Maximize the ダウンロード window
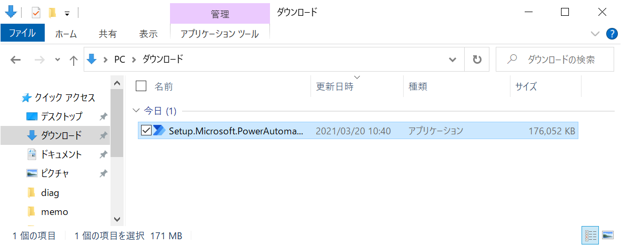This screenshot has height=245, width=621. pos(565,12)
